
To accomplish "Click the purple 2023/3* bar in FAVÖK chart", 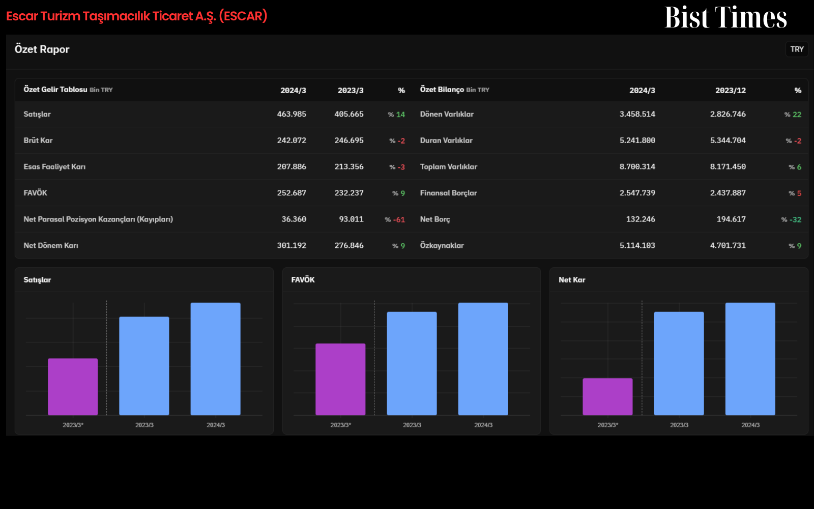I will [x=340, y=379].
